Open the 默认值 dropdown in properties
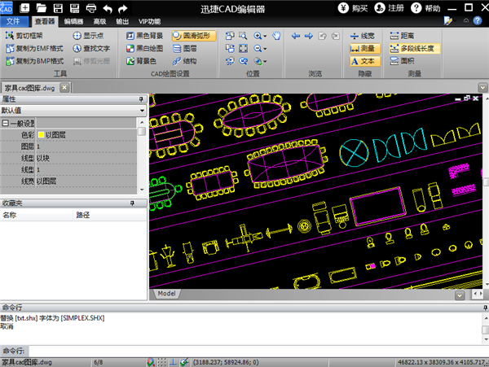Viewport: 489px width, 367px height. tap(142, 111)
